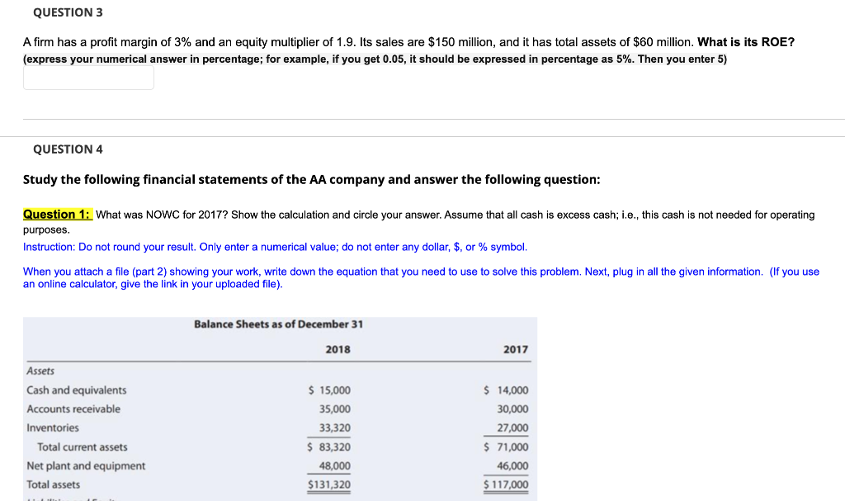Select the Assets row label

tap(41, 371)
